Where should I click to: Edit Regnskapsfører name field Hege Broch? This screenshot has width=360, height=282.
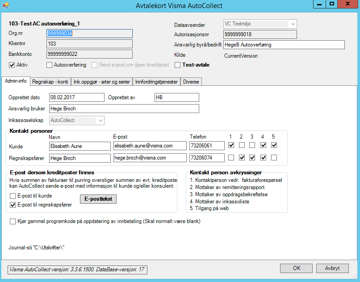(x=80, y=158)
